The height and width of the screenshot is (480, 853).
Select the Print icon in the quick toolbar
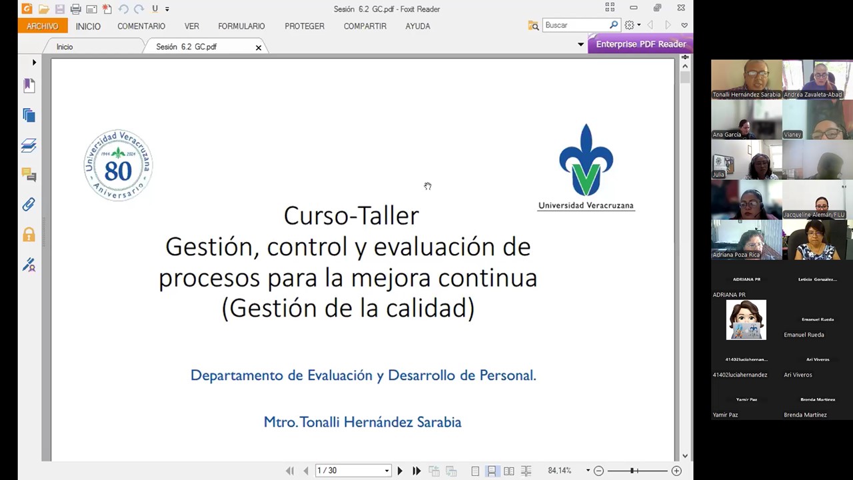tap(75, 9)
